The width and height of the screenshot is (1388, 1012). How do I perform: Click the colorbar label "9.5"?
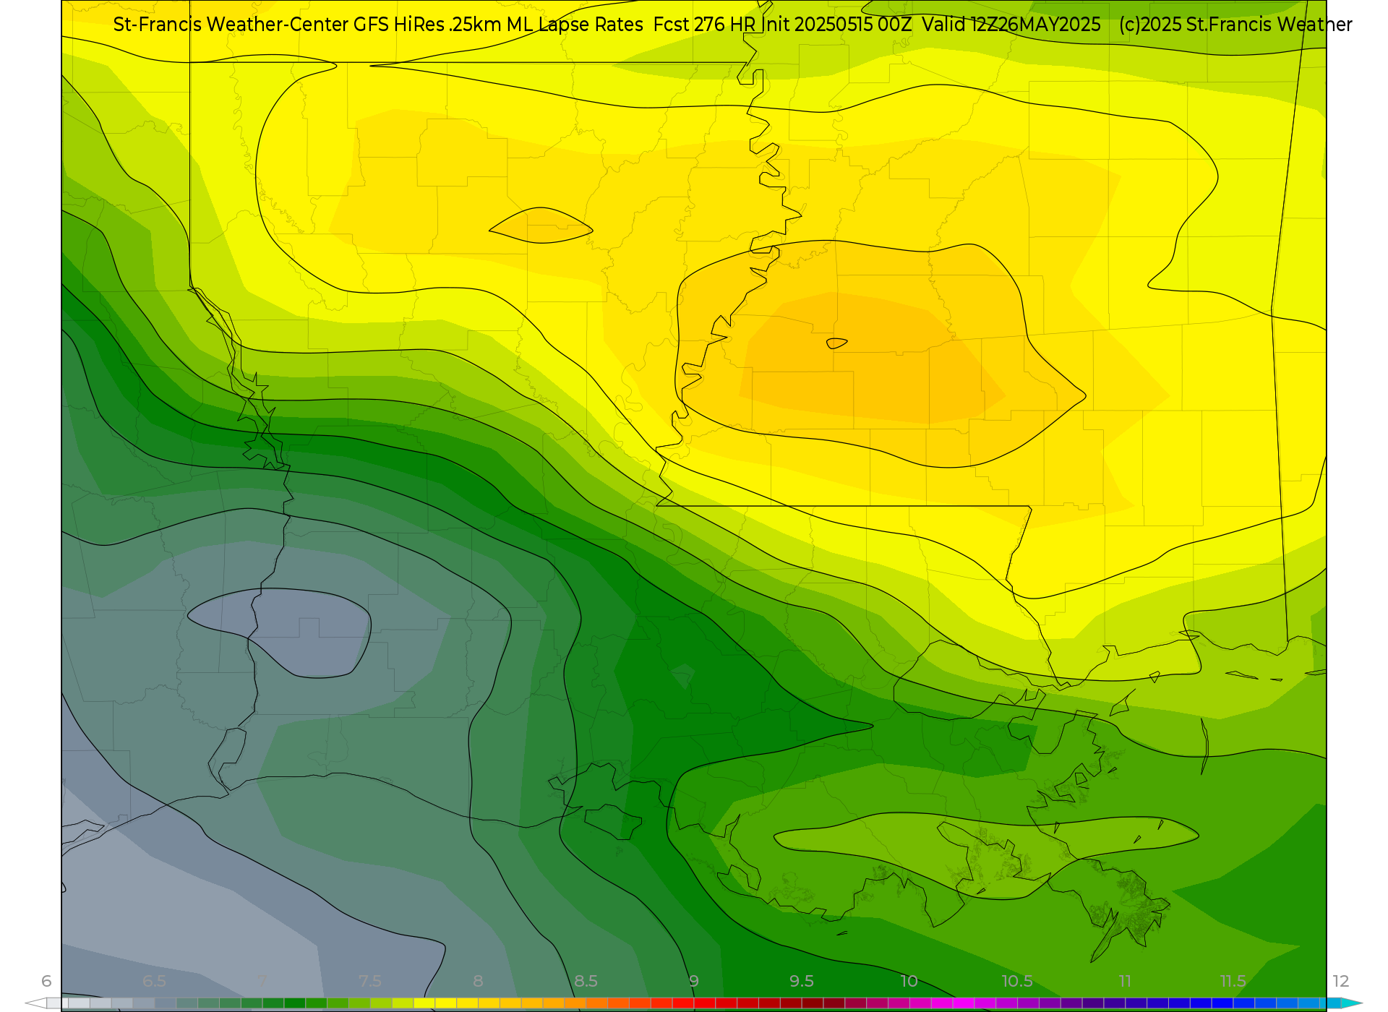click(802, 981)
